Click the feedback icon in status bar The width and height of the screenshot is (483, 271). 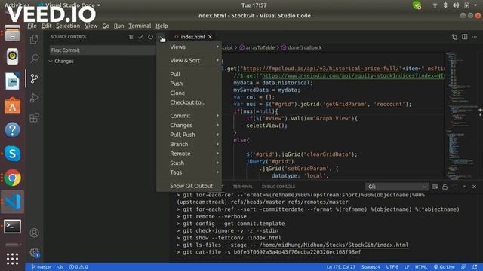point(463,267)
